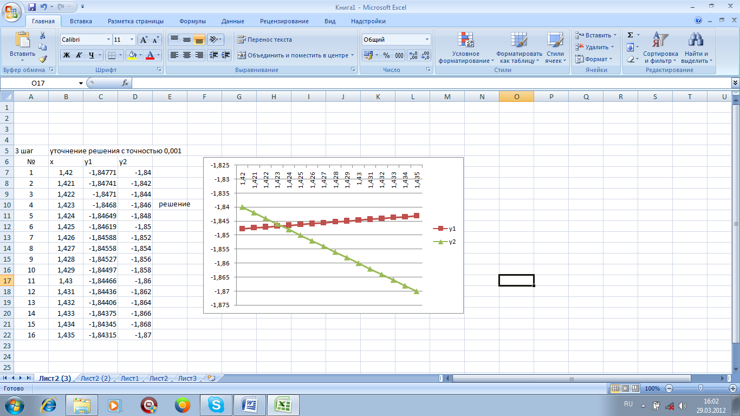Center text horizontally
This screenshot has height=416, width=740.
(187, 55)
